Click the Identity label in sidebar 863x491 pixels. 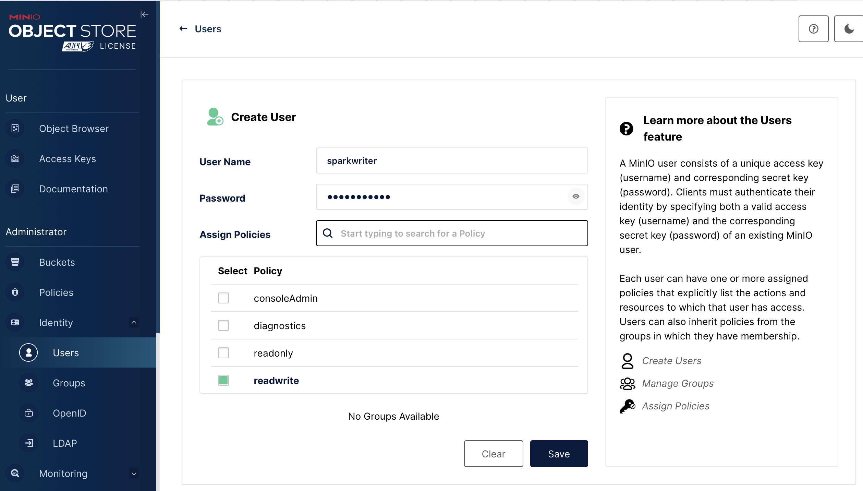click(x=56, y=323)
